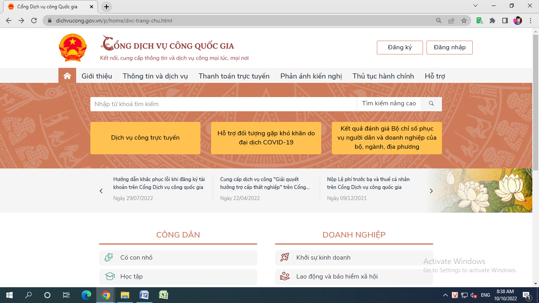
Task: Open the clock showing 8:38 AM
Action: [505, 295]
